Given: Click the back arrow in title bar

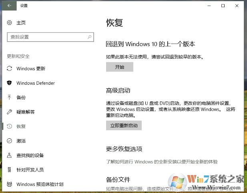Looking at the screenshot, I should pyautogui.click(x=9, y=6).
